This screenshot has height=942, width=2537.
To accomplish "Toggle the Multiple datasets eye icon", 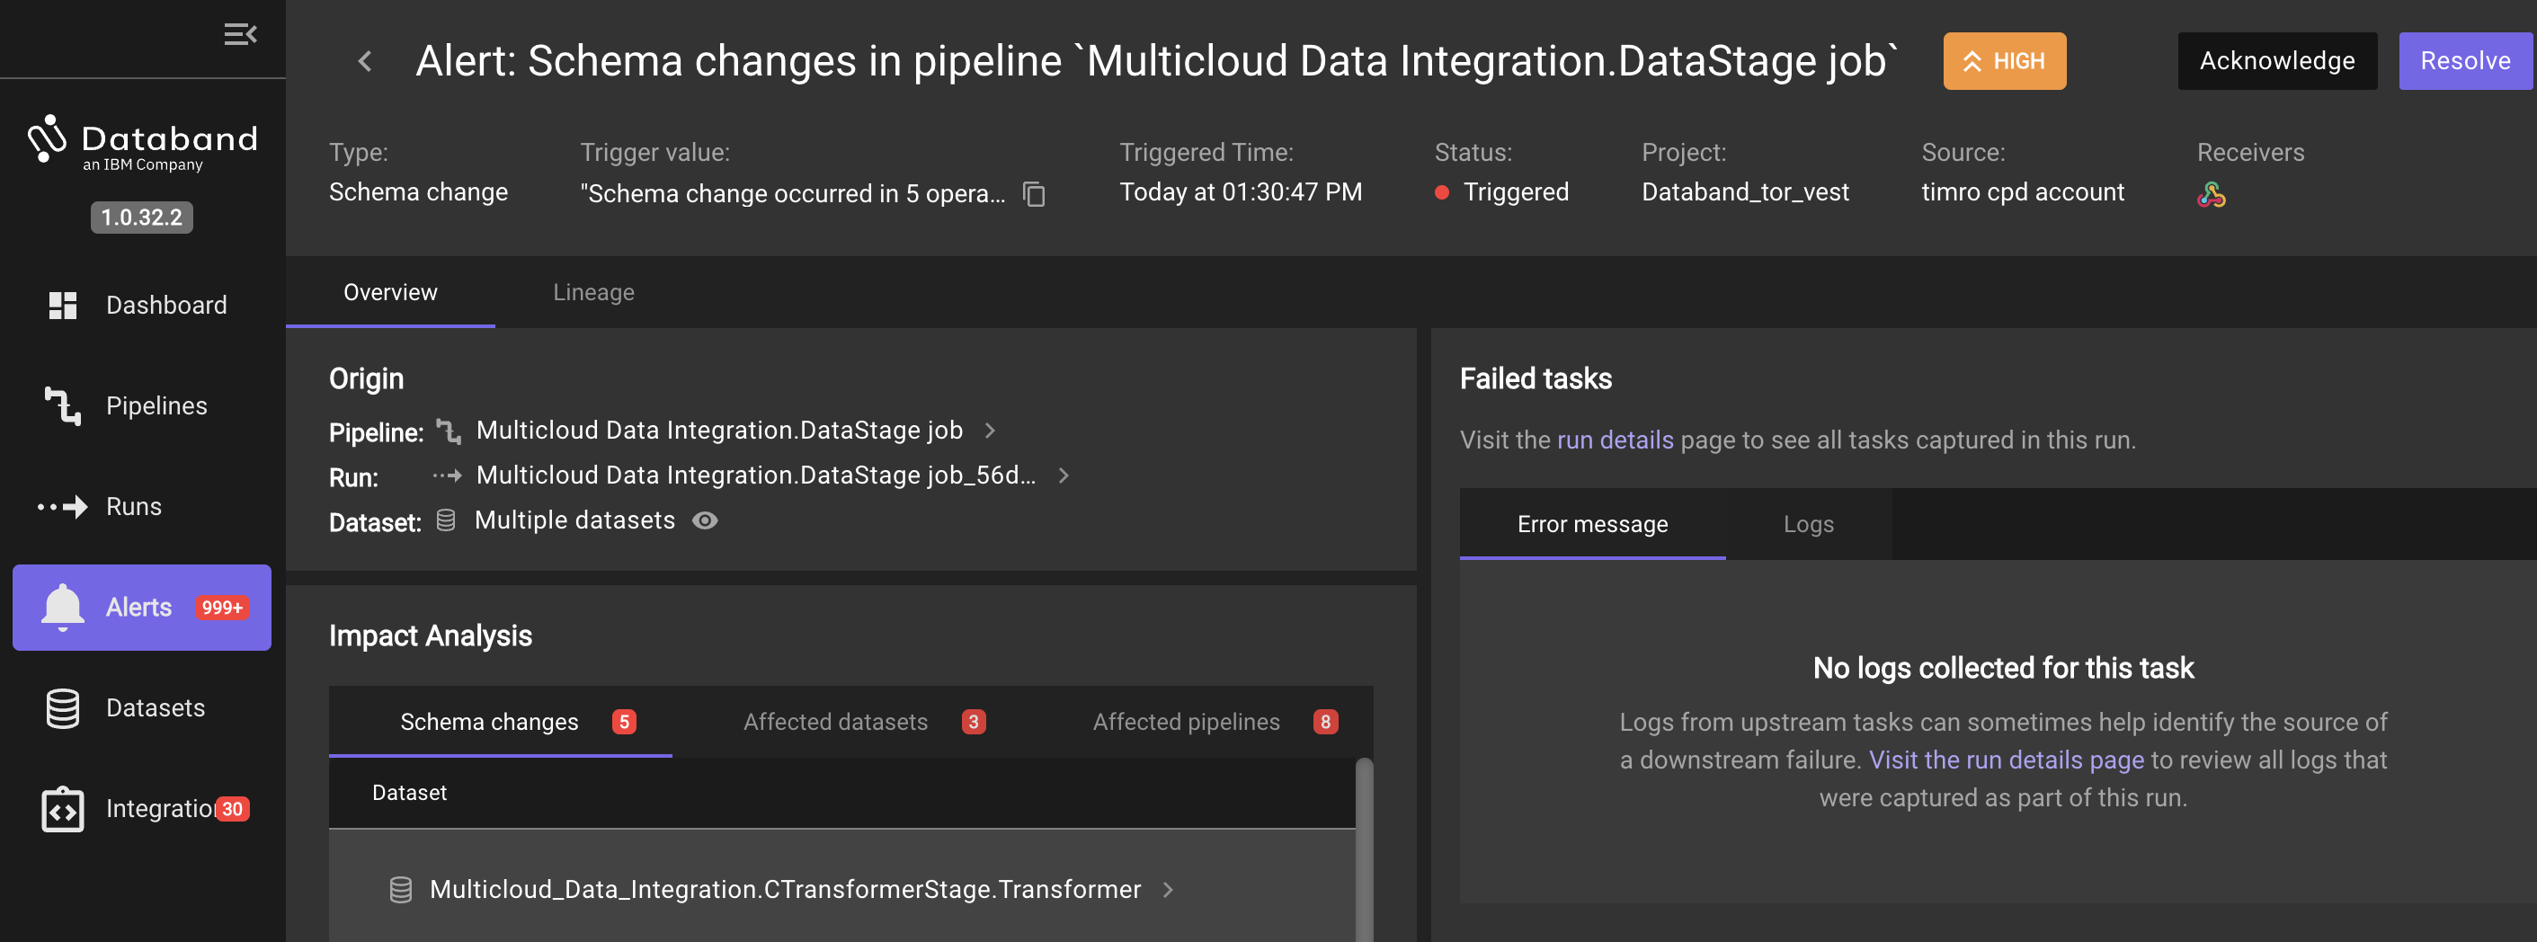I will pyautogui.click(x=705, y=520).
